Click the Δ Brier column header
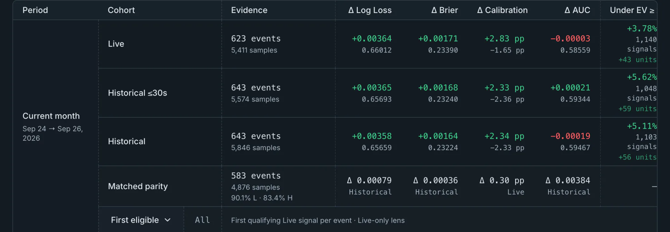 pos(445,10)
